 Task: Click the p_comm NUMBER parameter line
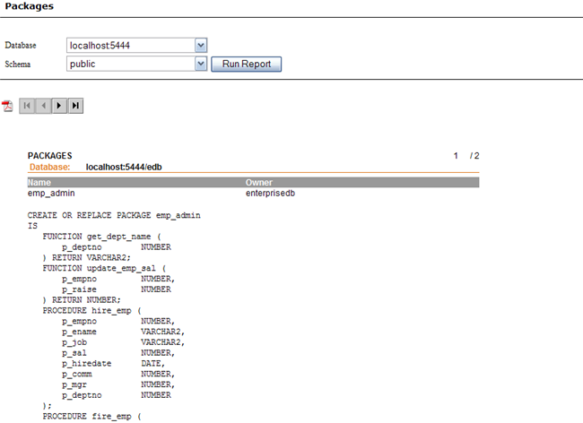click(118, 374)
